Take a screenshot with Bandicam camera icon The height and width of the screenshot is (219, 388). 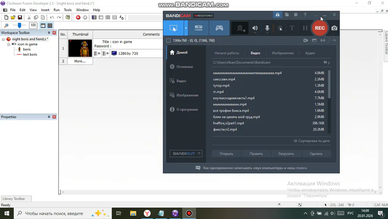pos(334,28)
